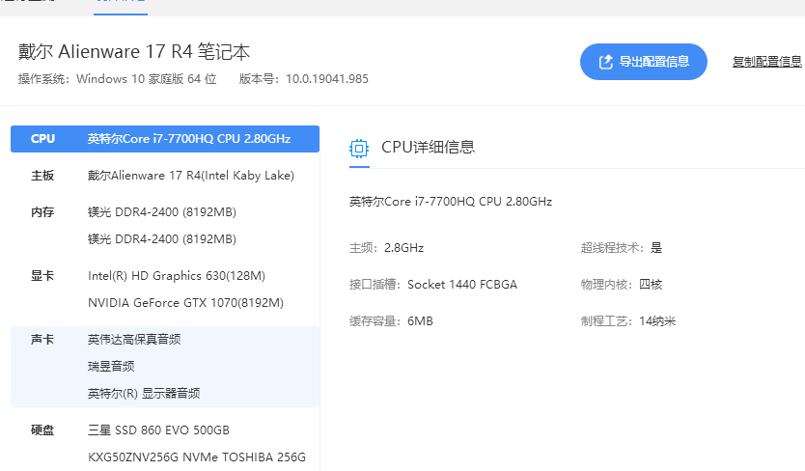Click KXG50ZNV256G NVMe TOSHIBA 256G entry
The height and width of the screenshot is (471, 805).
197,457
